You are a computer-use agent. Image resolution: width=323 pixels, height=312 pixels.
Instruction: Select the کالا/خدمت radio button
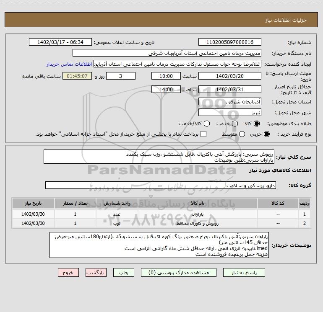tap(207, 124)
